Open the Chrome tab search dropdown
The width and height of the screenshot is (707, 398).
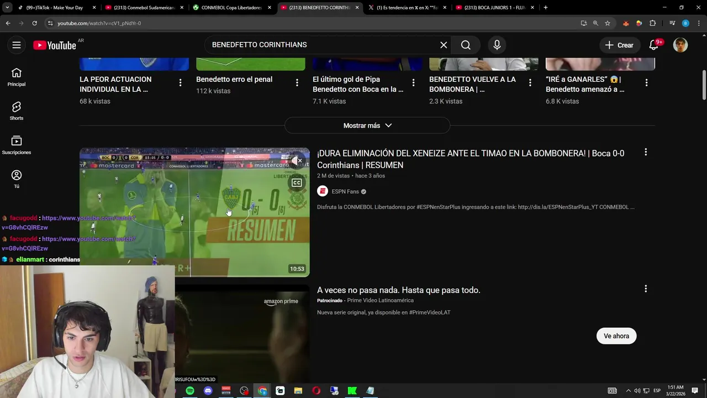click(7, 8)
